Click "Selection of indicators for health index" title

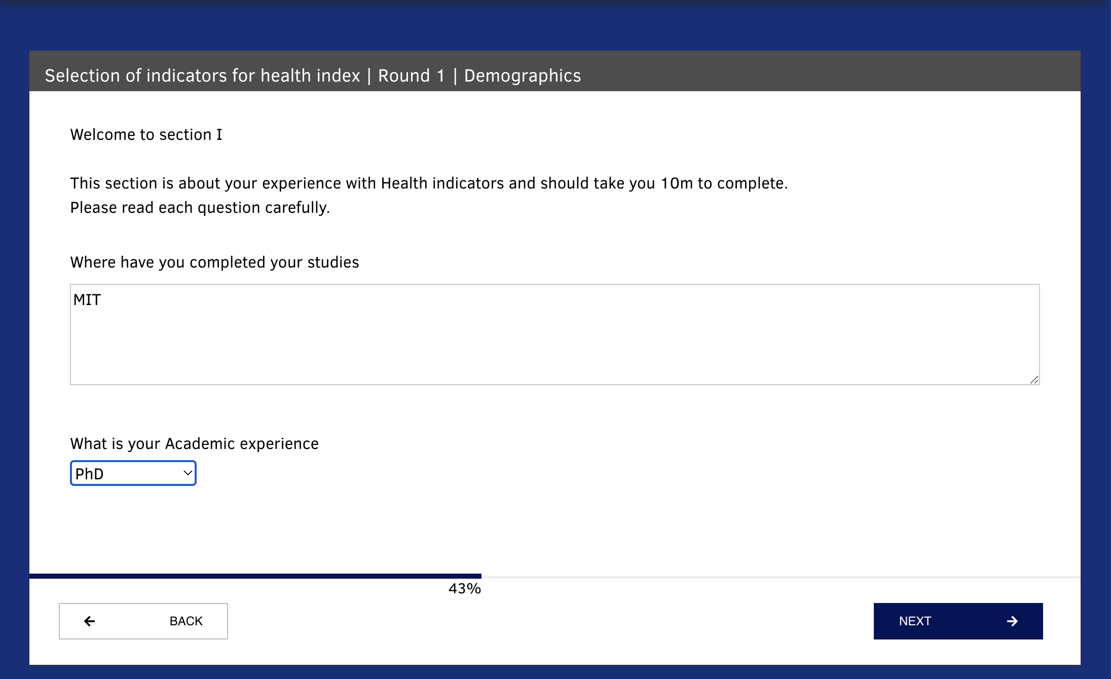click(x=202, y=76)
